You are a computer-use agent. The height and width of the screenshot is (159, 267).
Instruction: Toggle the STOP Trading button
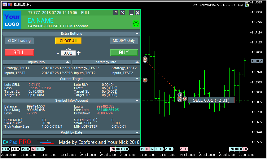19,41
